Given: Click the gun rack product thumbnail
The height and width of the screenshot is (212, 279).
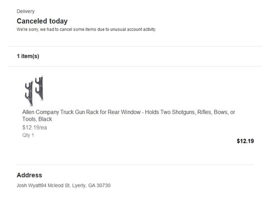Looking at the screenshot, I should point(34,91).
